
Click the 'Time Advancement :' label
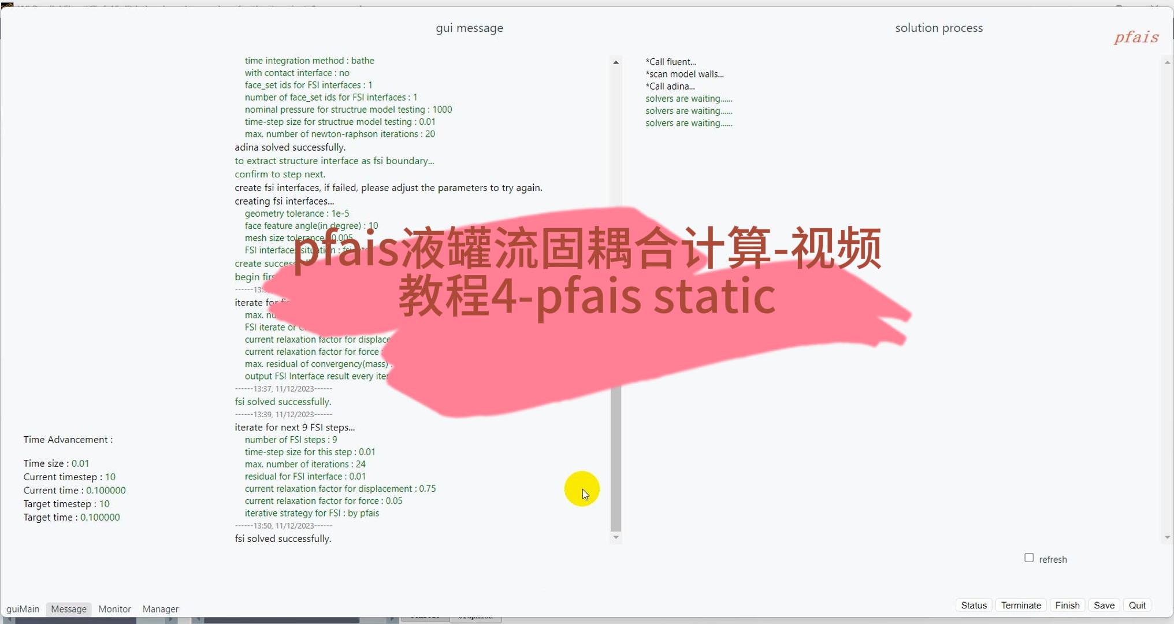(x=68, y=440)
